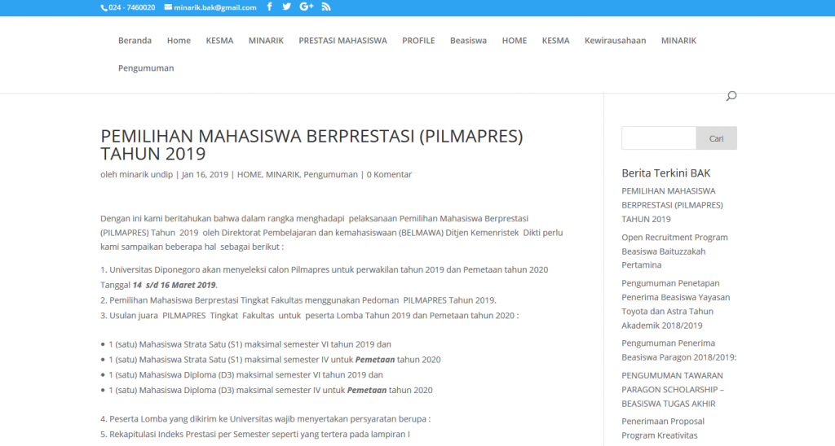Open Pengumuman Penerima Beasiswa Paragon 2018/2019 link
Image resolution: width=835 pixels, height=446 pixels.
click(678, 350)
